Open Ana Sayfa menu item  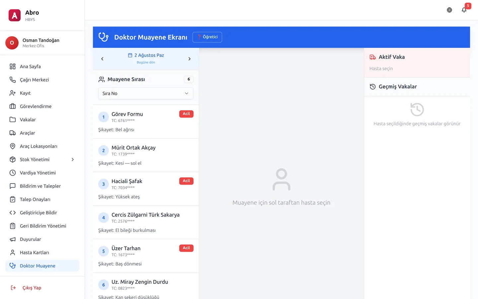point(42,66)
